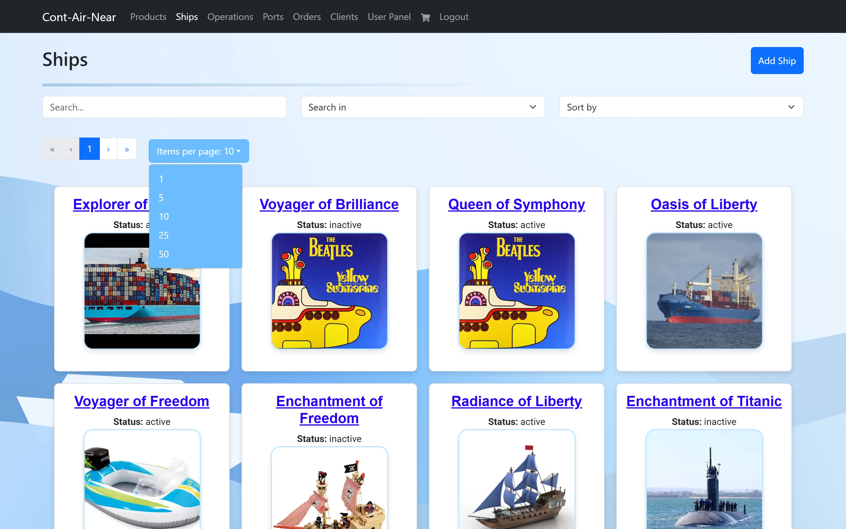Image resolution: width=846 pixels, height=529 pixels.
Task: Go to Clients in navbar
Action: click(344, 17)
